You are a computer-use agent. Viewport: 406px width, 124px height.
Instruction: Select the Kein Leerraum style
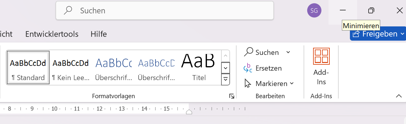pyautogui.click(x=71, y=67)
